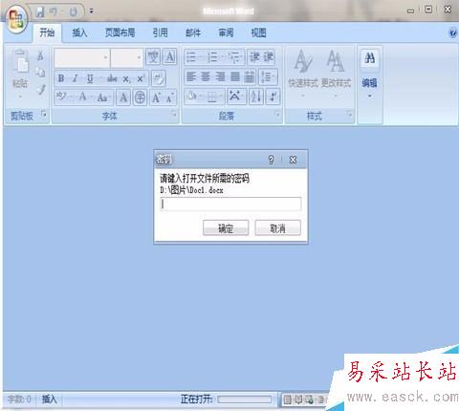459x411 pixels.
Task: Switch to the 开始 ribbon tab
Action: (47, 32)
